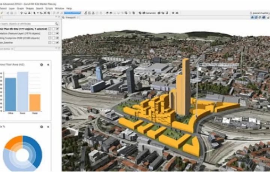270x172 pixels.
Task: Click the Generate button in the toolbar
Action: click(149, 13)
